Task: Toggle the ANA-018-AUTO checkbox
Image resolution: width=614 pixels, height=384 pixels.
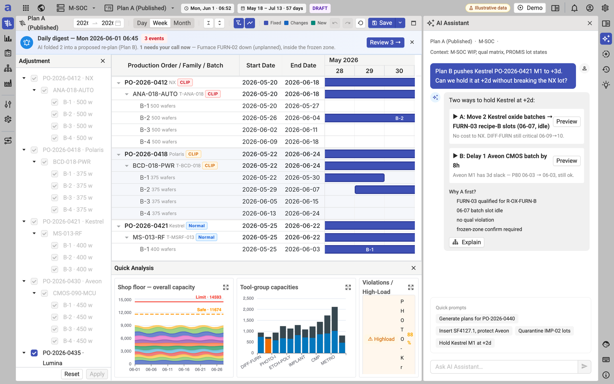Action: [x=45, y=90]
